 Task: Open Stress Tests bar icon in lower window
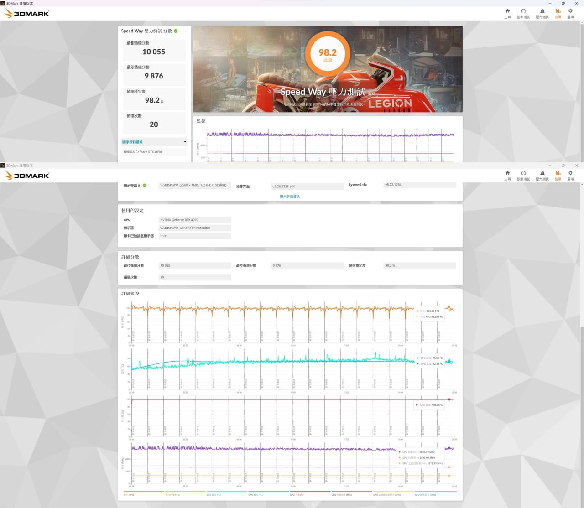[542, 176]
